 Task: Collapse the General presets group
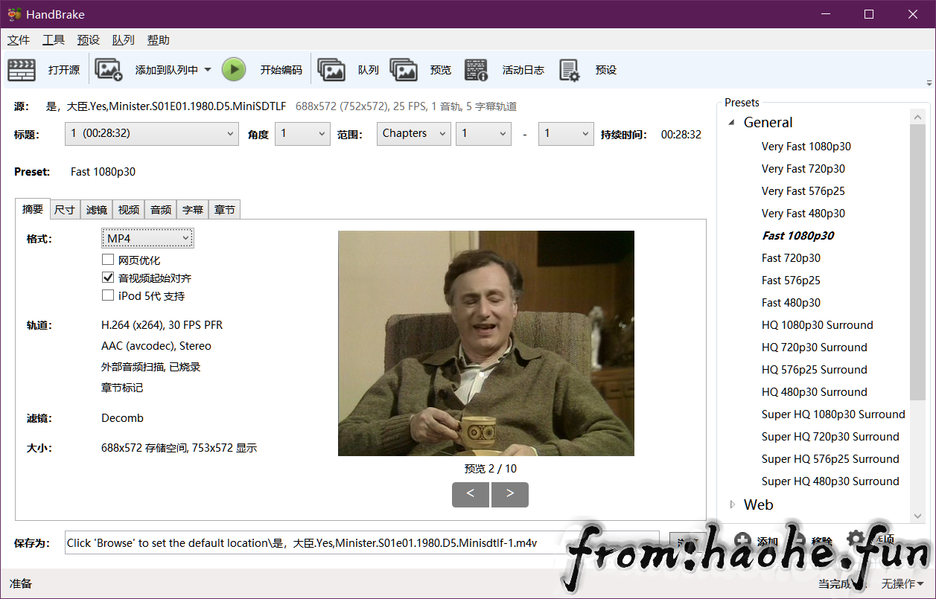point(732,123)
